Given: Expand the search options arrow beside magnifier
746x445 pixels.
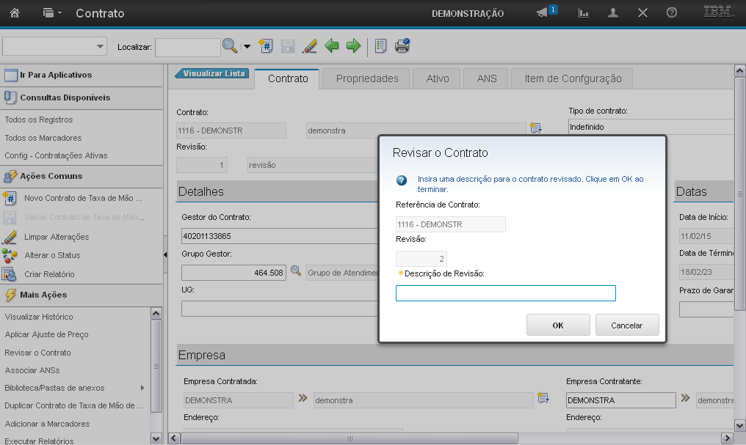Looking at the screenshot, I should (x=247, y=46).
